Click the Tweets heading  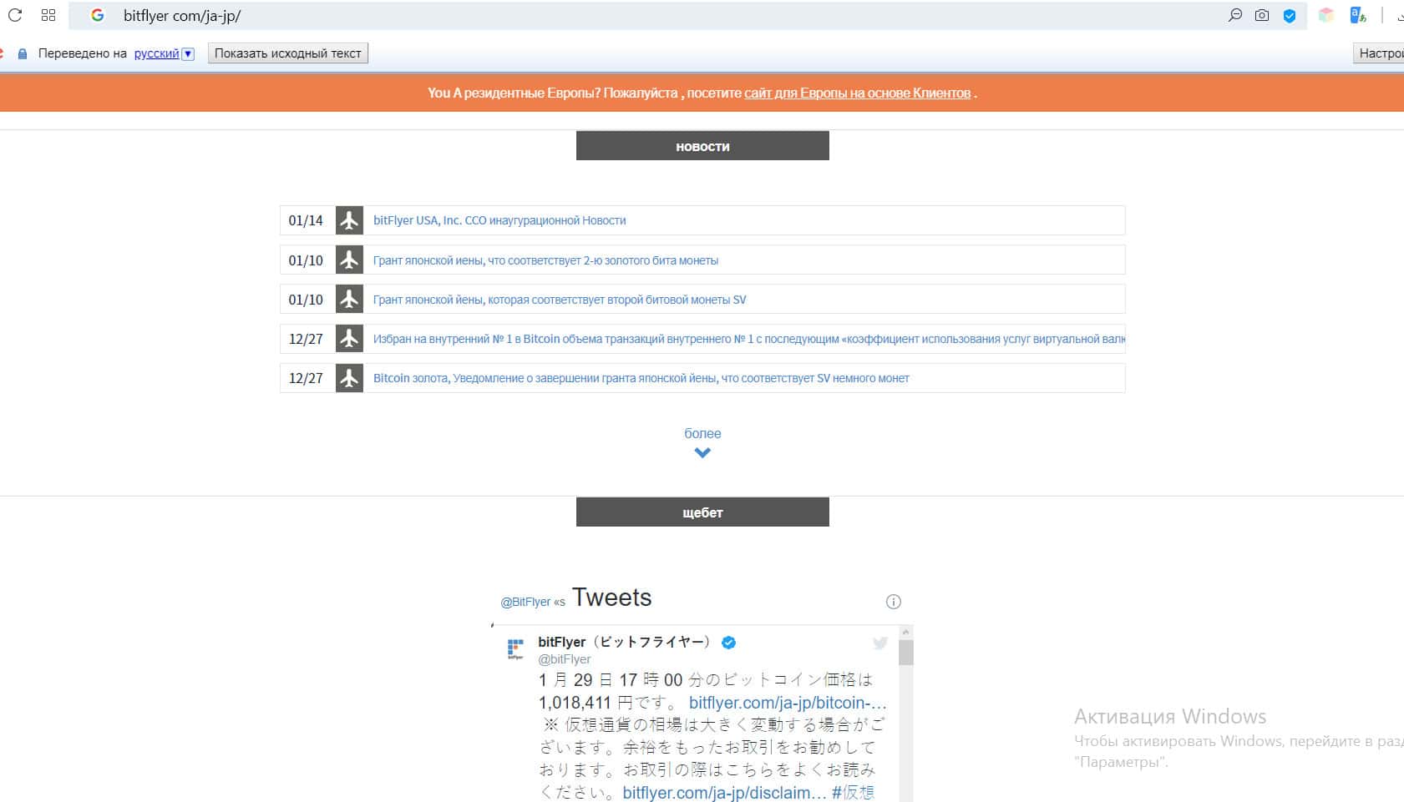pyautogui.click(x=611, y=598)
